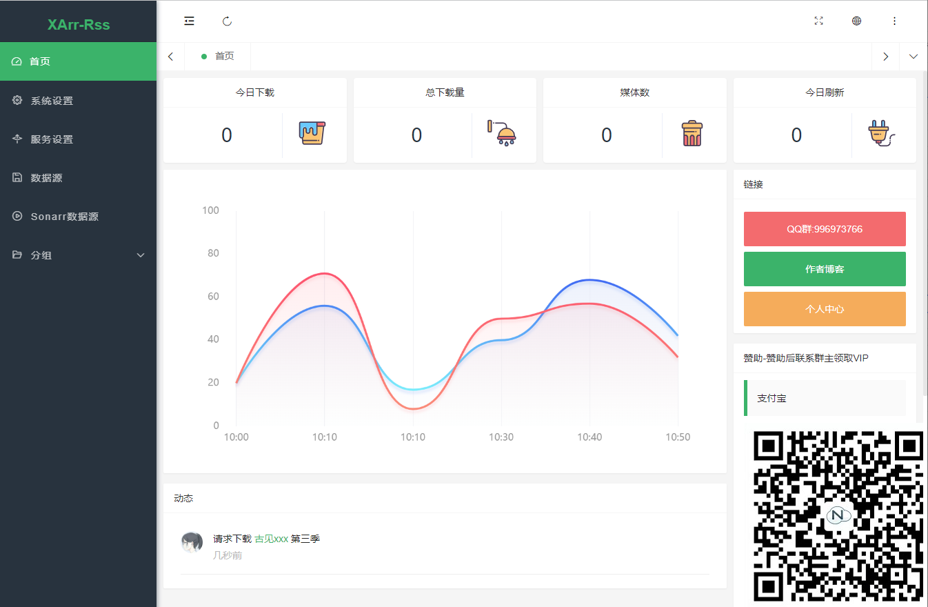
Task: Click the 古见xxx download link
Action: point(272,539)
